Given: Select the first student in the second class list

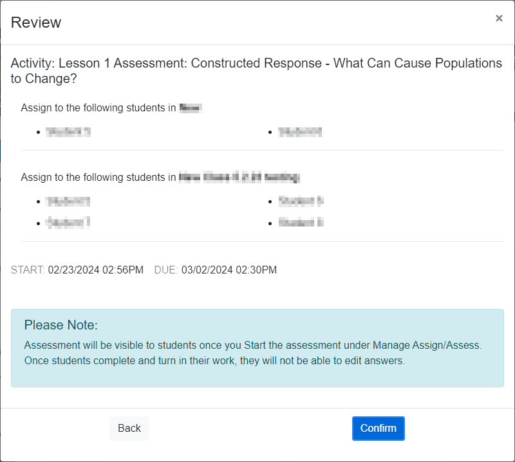Looking at the screenshot, I should (x=68, y=201).
